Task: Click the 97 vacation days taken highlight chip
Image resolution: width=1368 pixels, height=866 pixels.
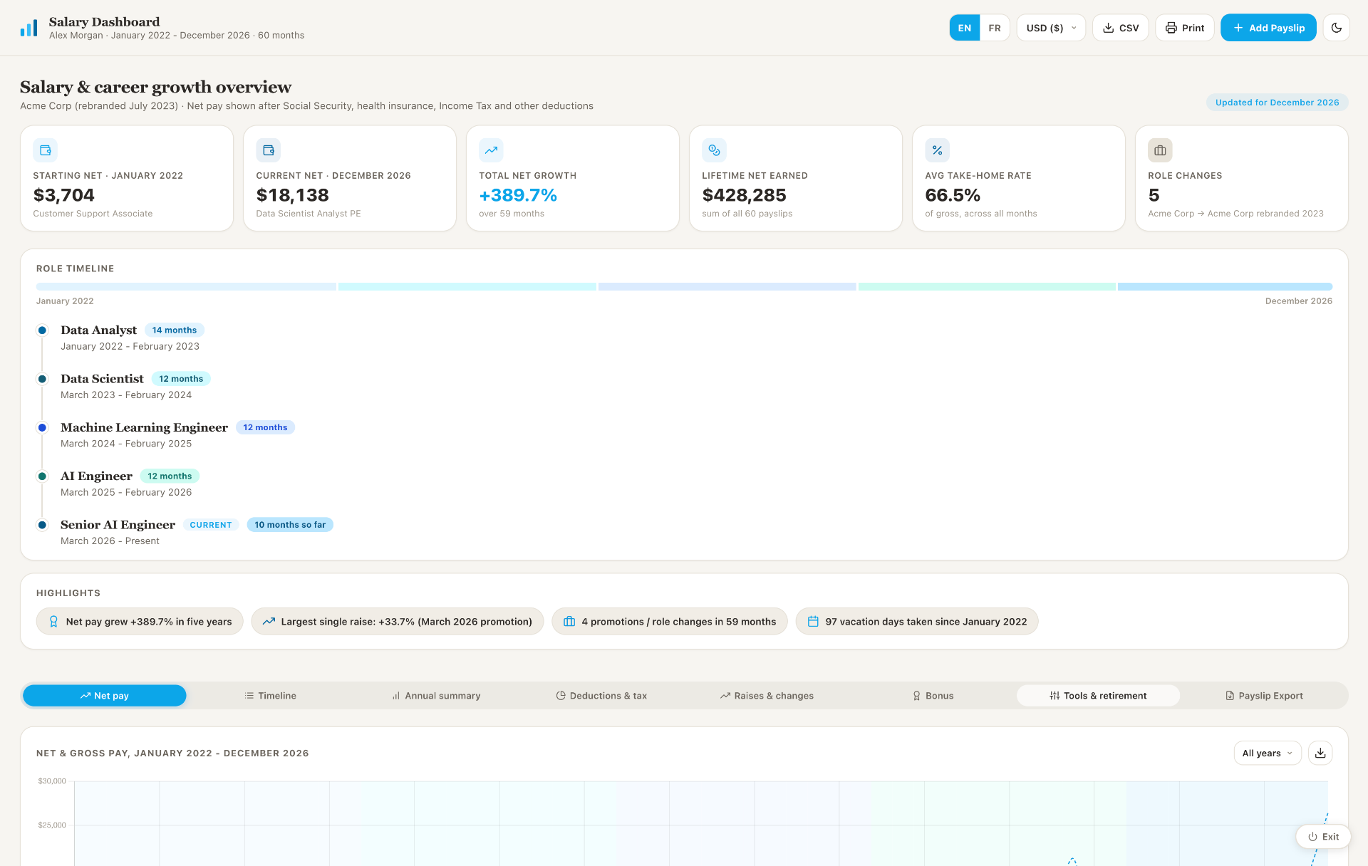Action: [x=917, y=622]
